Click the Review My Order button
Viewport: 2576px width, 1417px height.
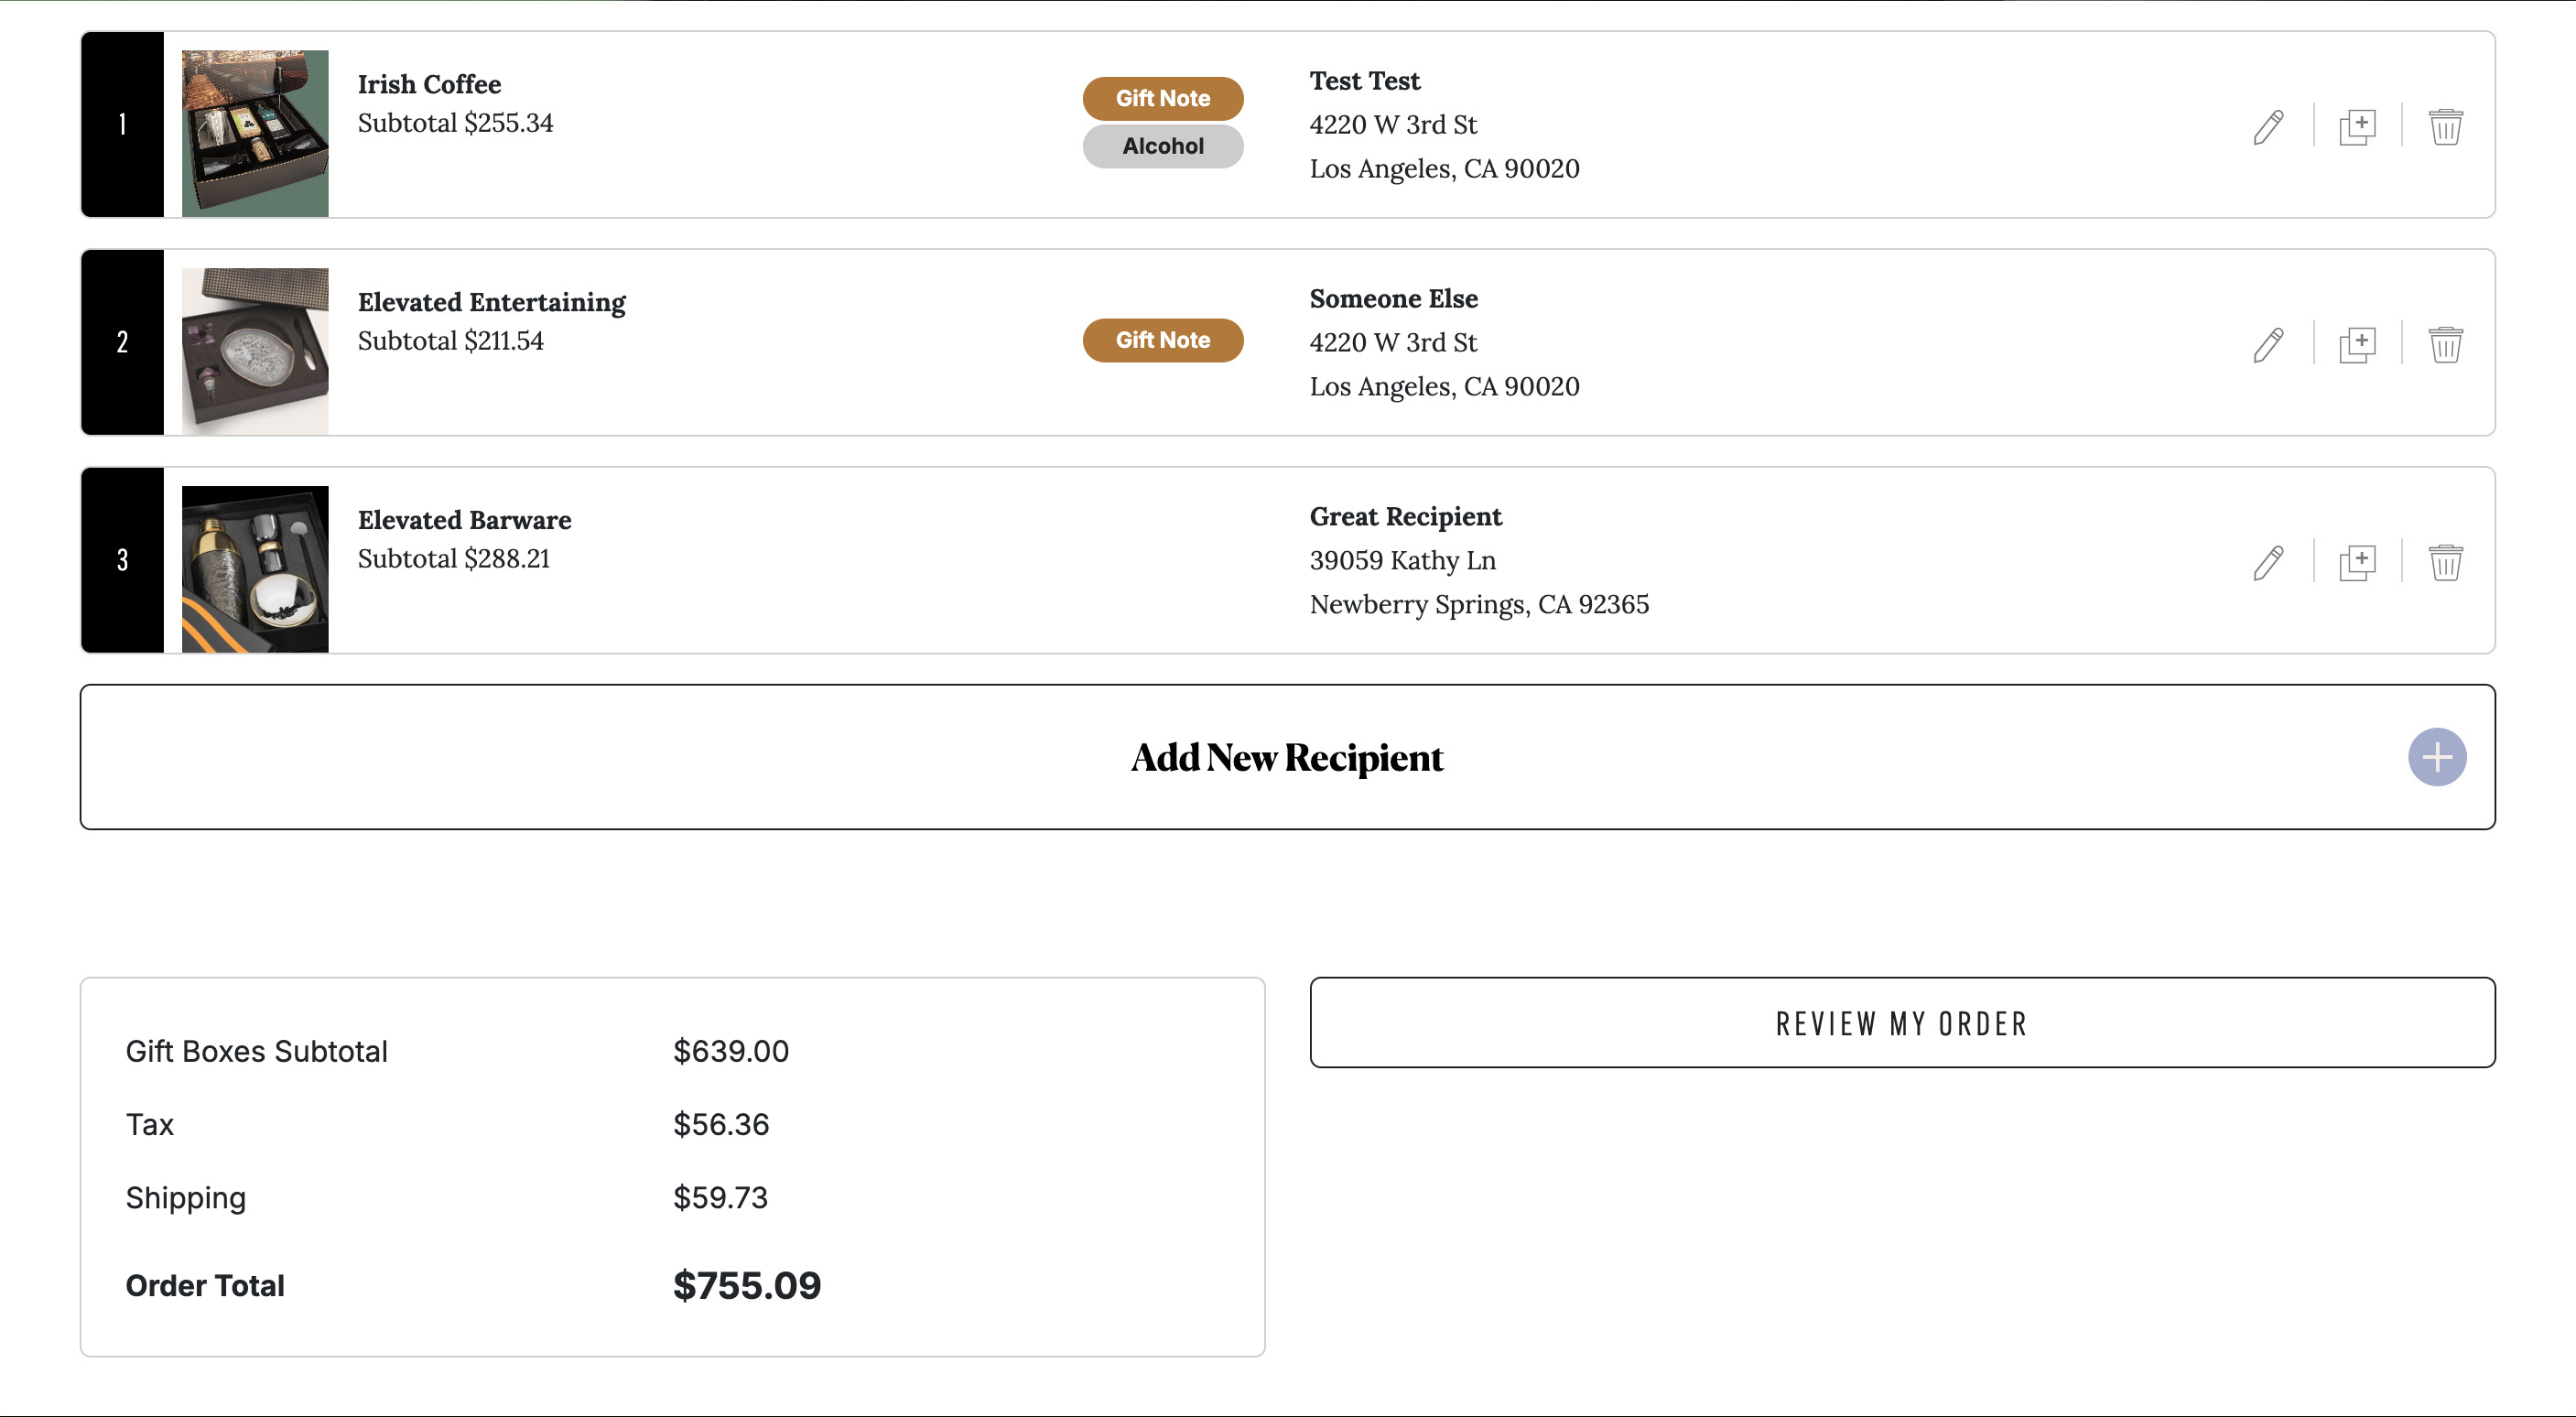tap(1901, 1023)
